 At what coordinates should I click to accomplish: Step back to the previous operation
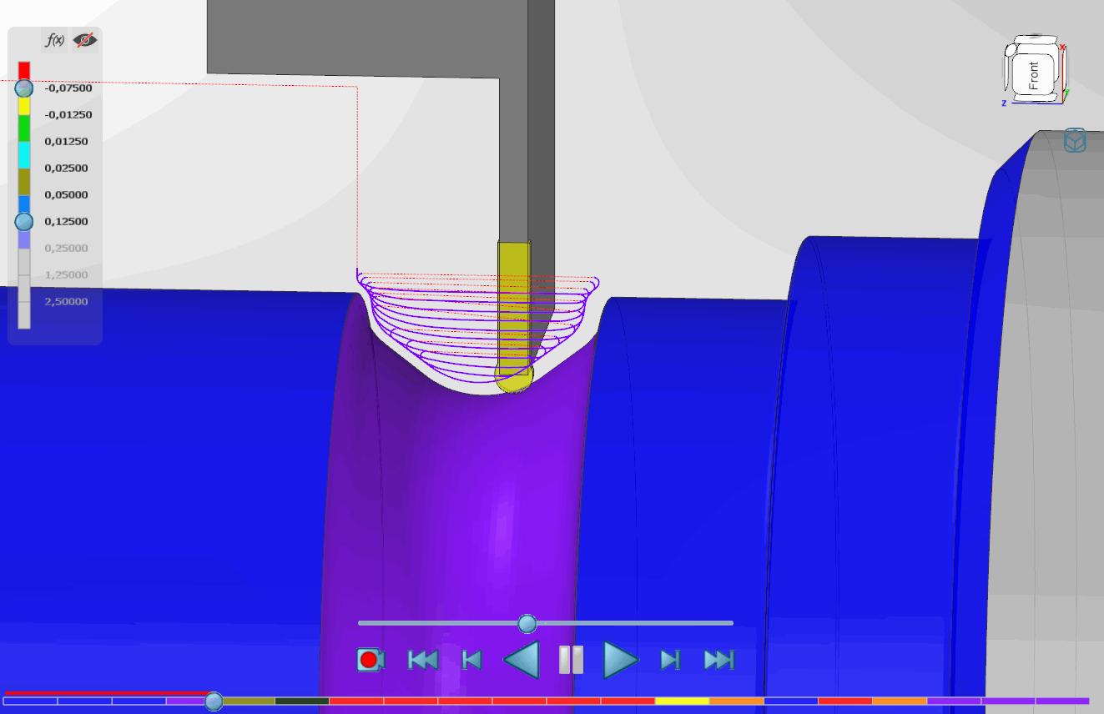click(x=471, y=660)
